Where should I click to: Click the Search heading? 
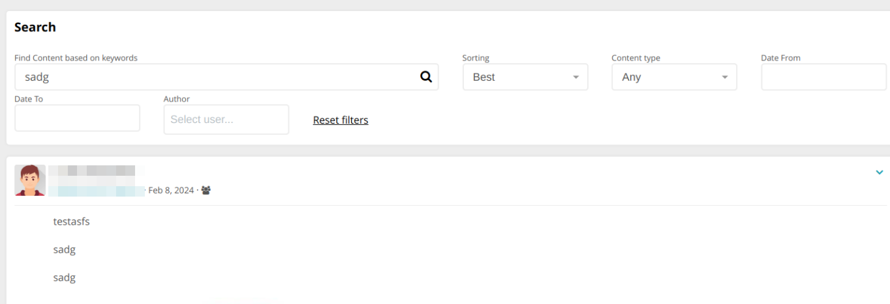[x=35, y=27]
